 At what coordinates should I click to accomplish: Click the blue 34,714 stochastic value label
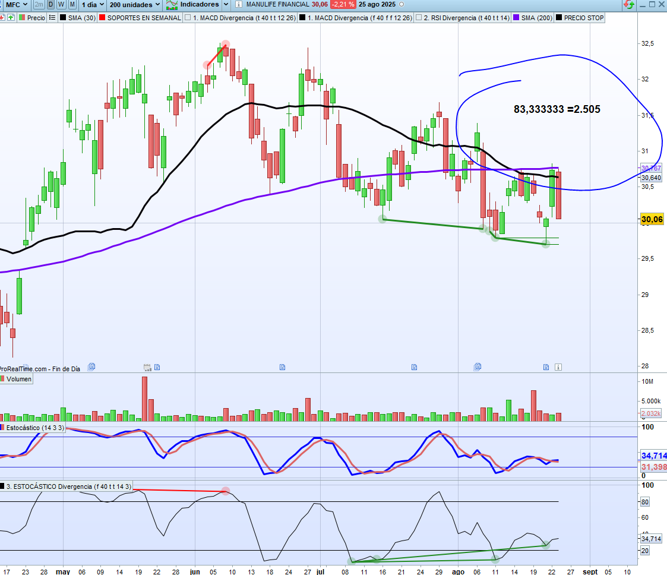coord(654,456)
